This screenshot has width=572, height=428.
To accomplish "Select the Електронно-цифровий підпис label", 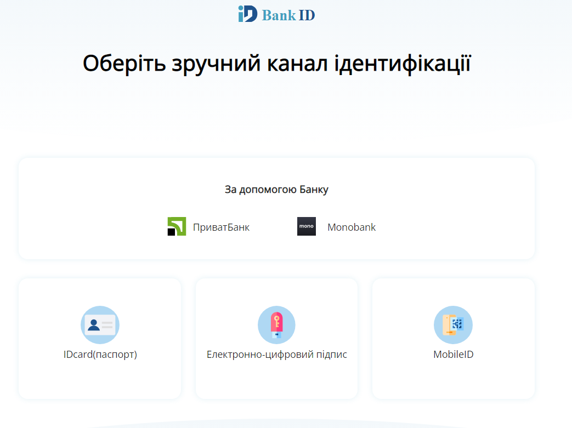I will [x=276, y=355].
